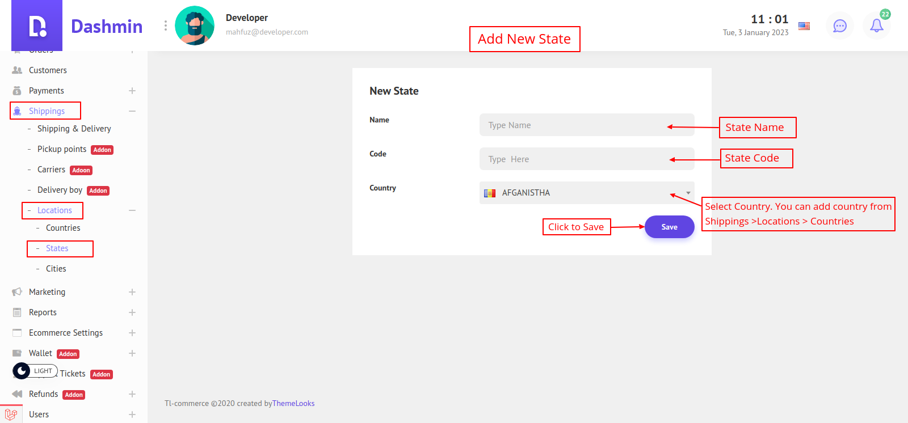Toggle the LIGHT theme mode switch

pyautogui.click(x=35, y=371)
